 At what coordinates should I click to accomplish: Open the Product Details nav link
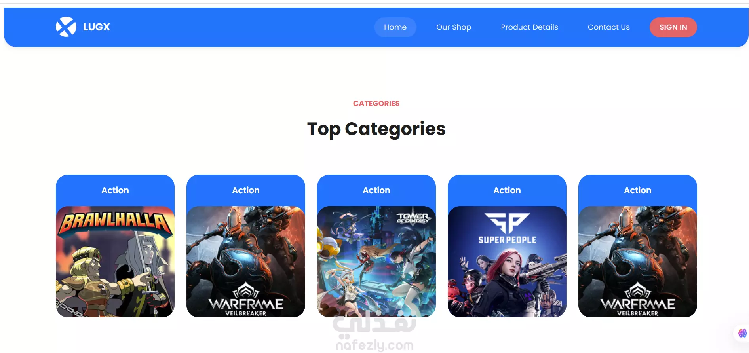tap(529, 27)
